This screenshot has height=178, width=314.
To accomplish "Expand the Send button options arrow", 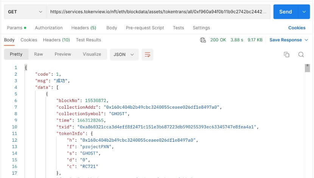I will tap(304, 12).
